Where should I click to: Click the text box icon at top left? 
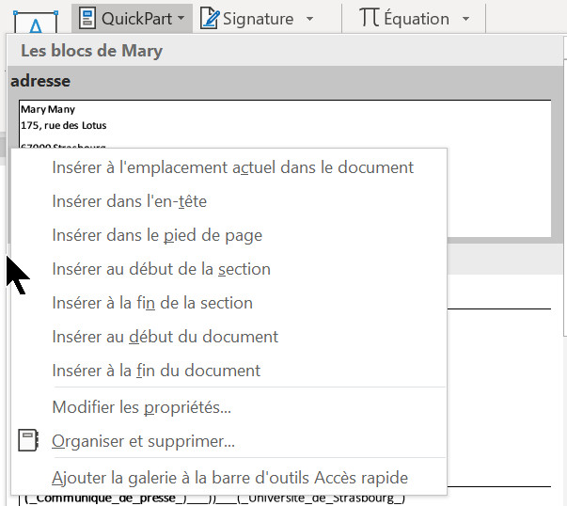(33, 21)
